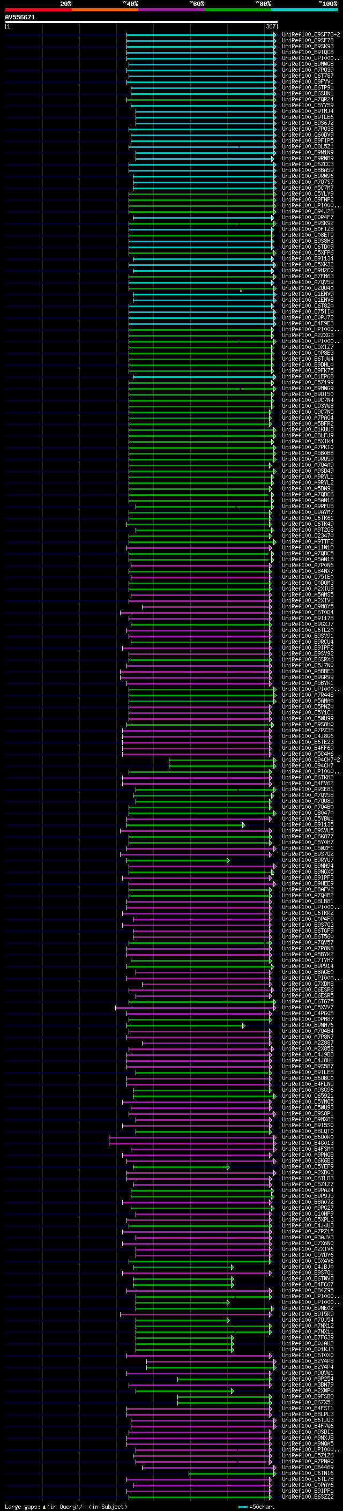Click label UniRef100_B9RYU7
343x1511 pixels.
tap(308, 860)
